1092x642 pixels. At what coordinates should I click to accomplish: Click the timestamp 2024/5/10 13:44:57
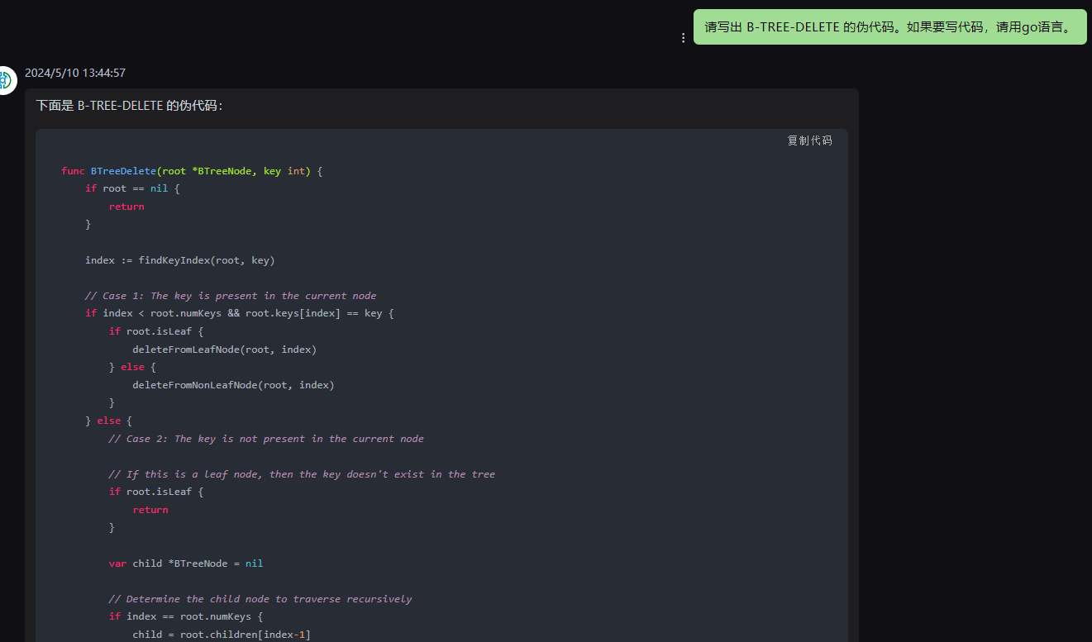(75, 73)
